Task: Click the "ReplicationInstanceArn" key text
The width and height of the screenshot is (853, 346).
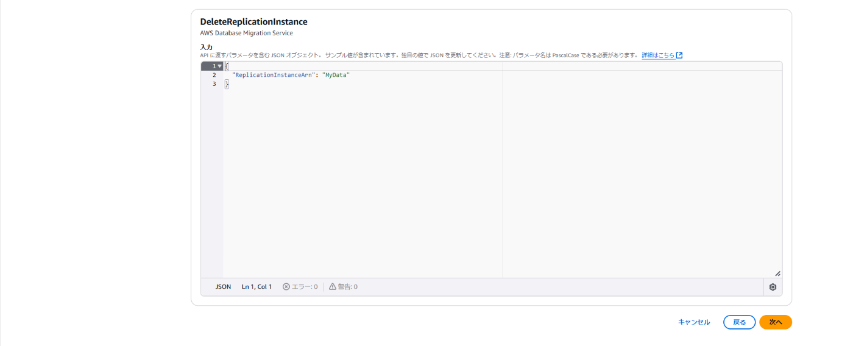Action: (274, 75)
